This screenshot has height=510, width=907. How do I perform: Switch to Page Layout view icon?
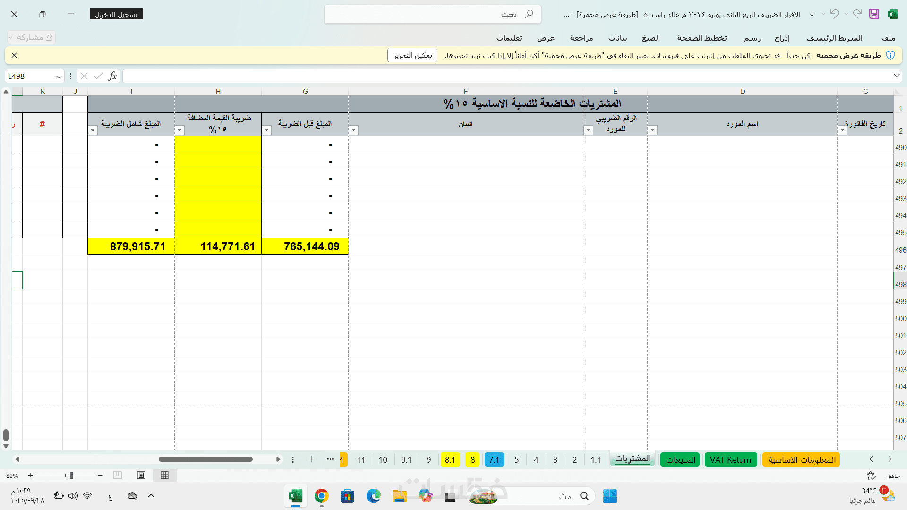tap(141, 476)
